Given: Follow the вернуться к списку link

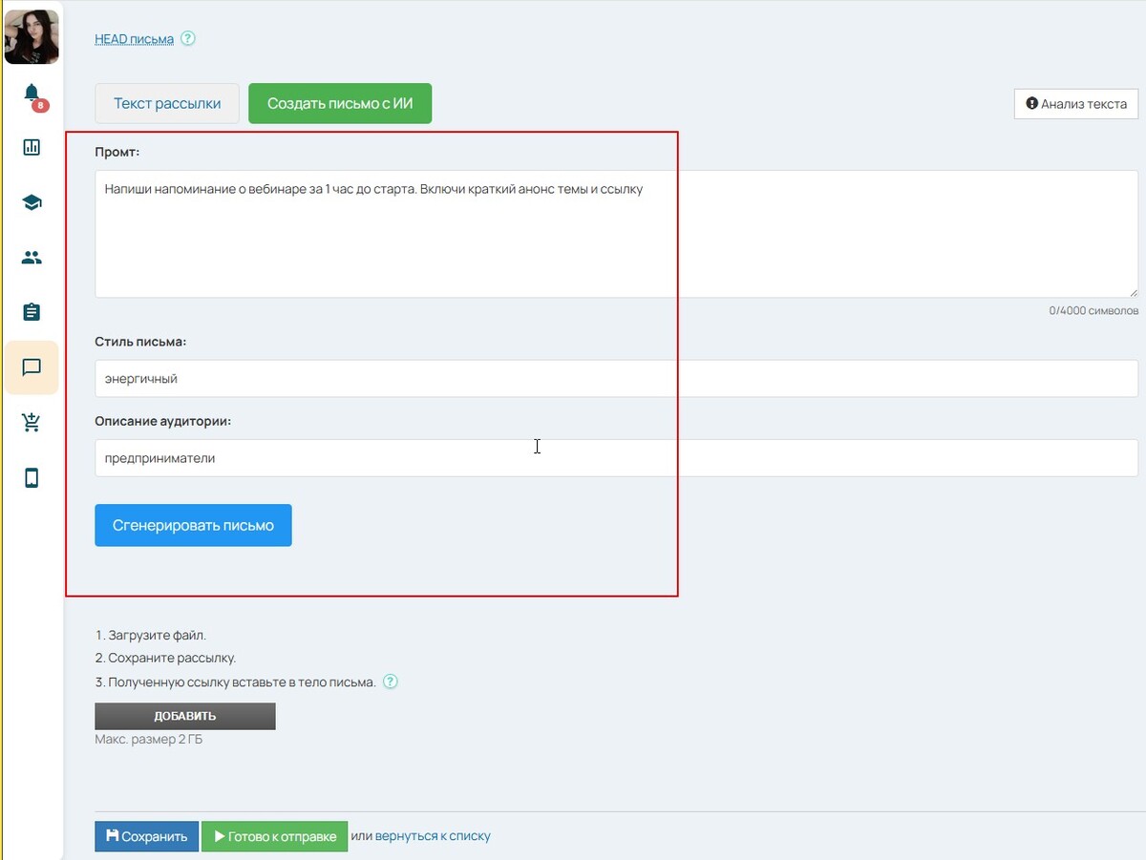Looking at the screenshot, I should 433,836.
